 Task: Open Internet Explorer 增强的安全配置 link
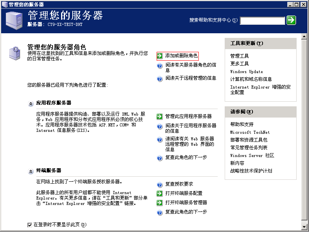point(260,90)
